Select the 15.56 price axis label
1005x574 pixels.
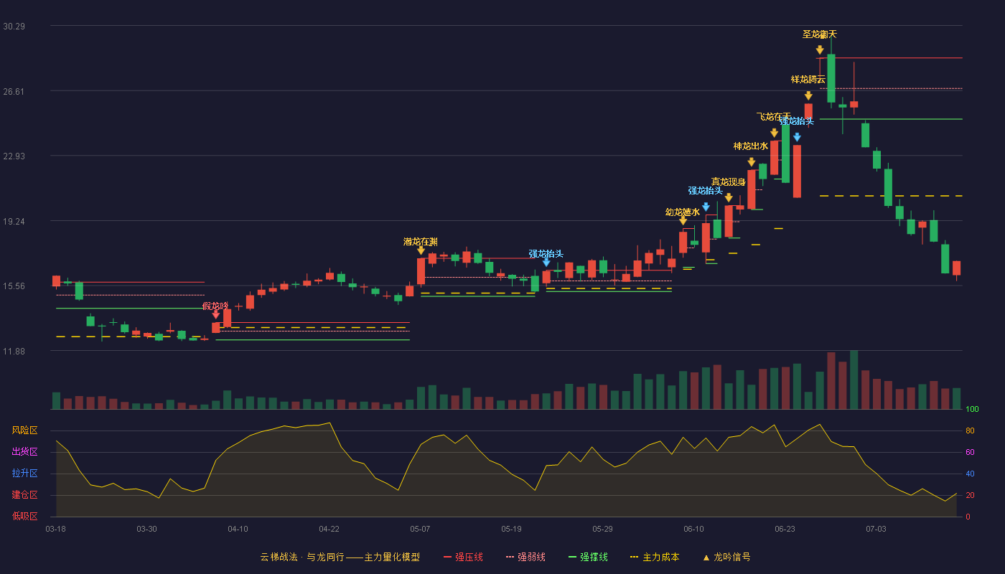(14, 286)
